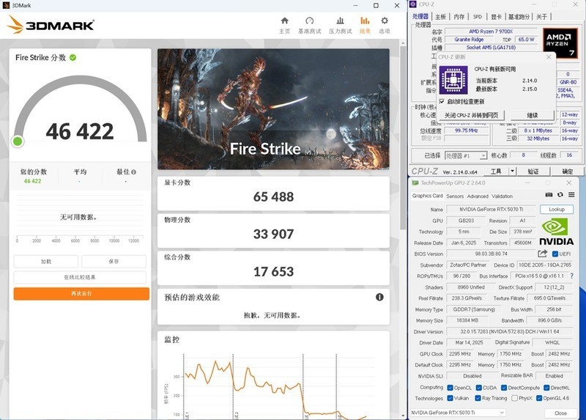Toggle the DirectML checkbox
Screen dimensions: 586x420
[546, 388]
